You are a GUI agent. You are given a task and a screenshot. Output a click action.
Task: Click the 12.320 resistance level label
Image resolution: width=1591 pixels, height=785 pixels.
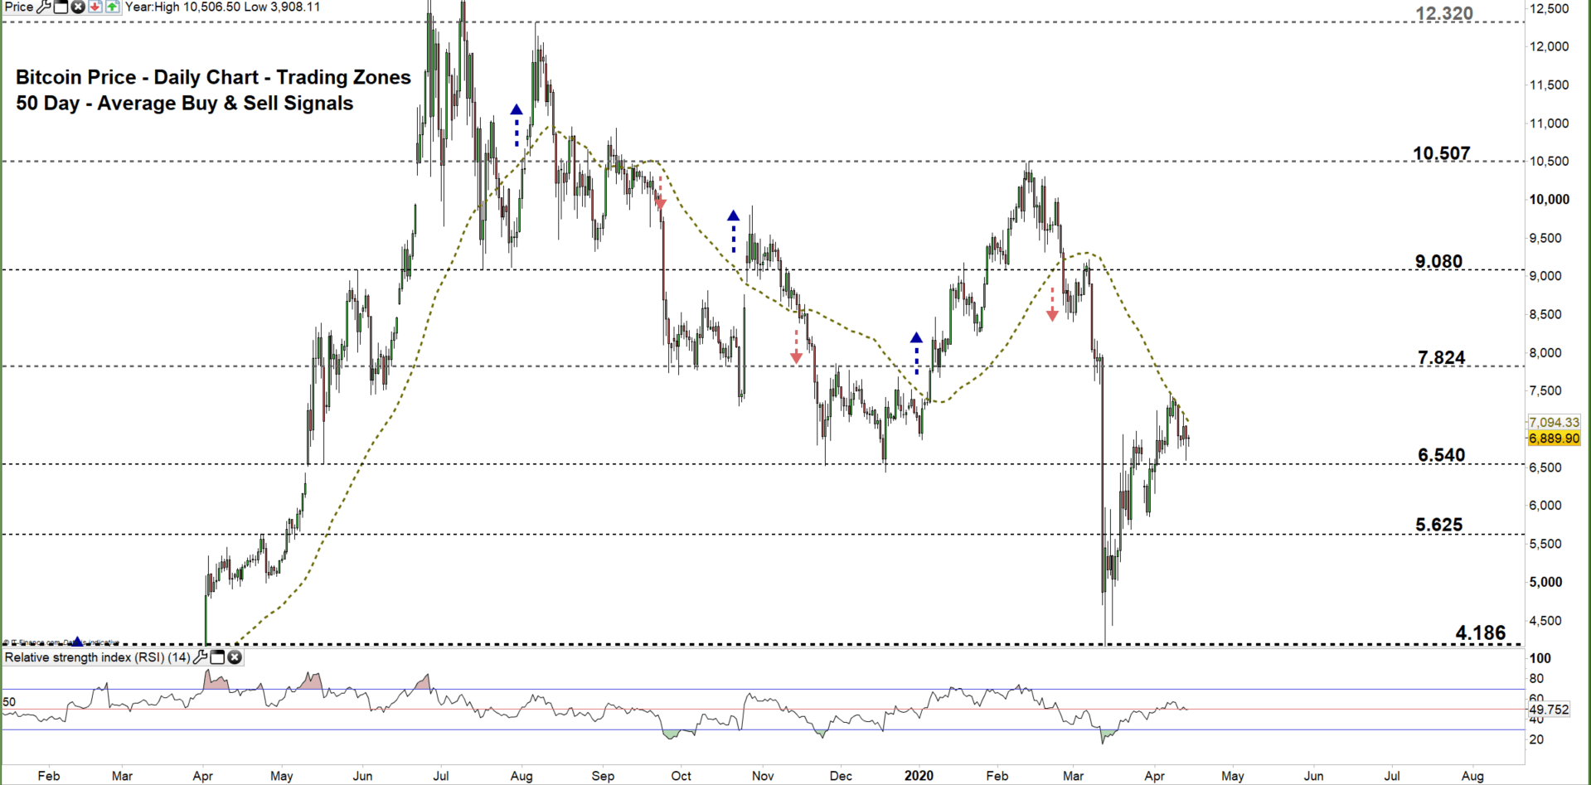pyautogui.click(x=1444, y=13)
